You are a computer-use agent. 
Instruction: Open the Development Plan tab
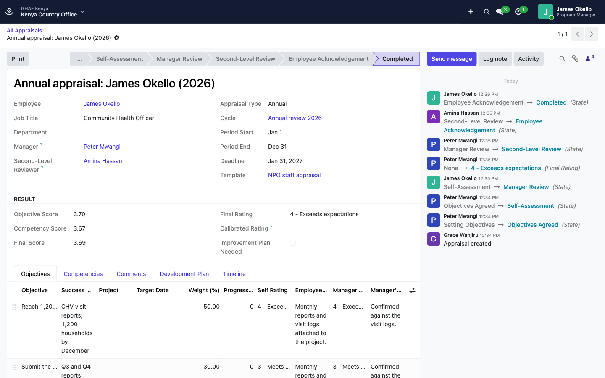tap(184, 274)
